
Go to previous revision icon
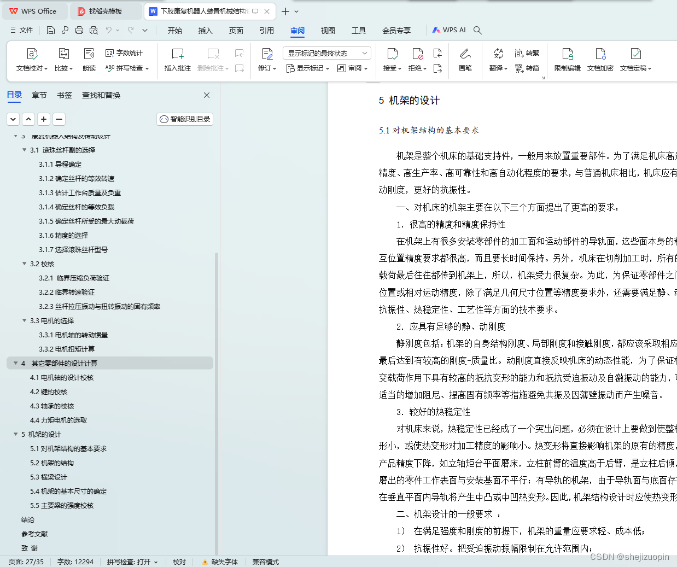coord(437,53)
